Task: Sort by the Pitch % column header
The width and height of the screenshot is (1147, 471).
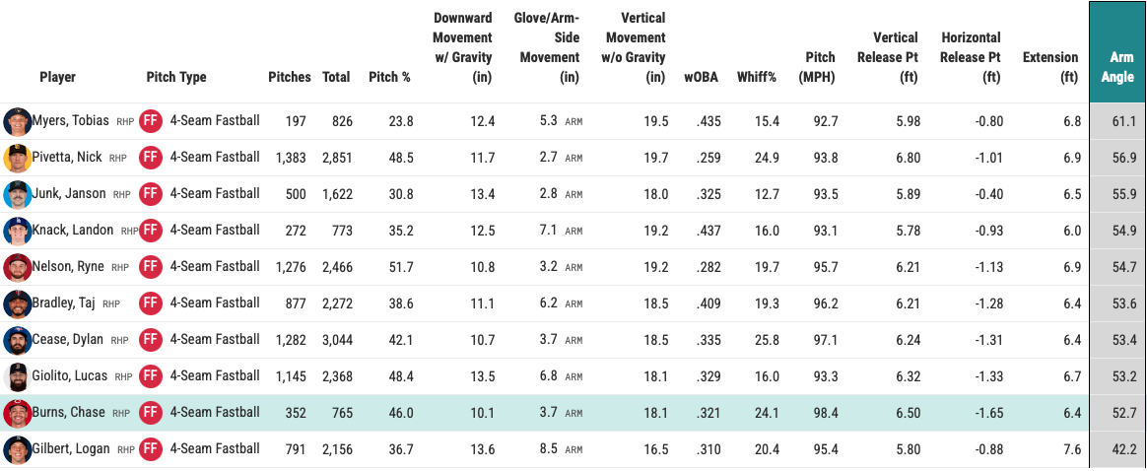Action: coord(389,77)
